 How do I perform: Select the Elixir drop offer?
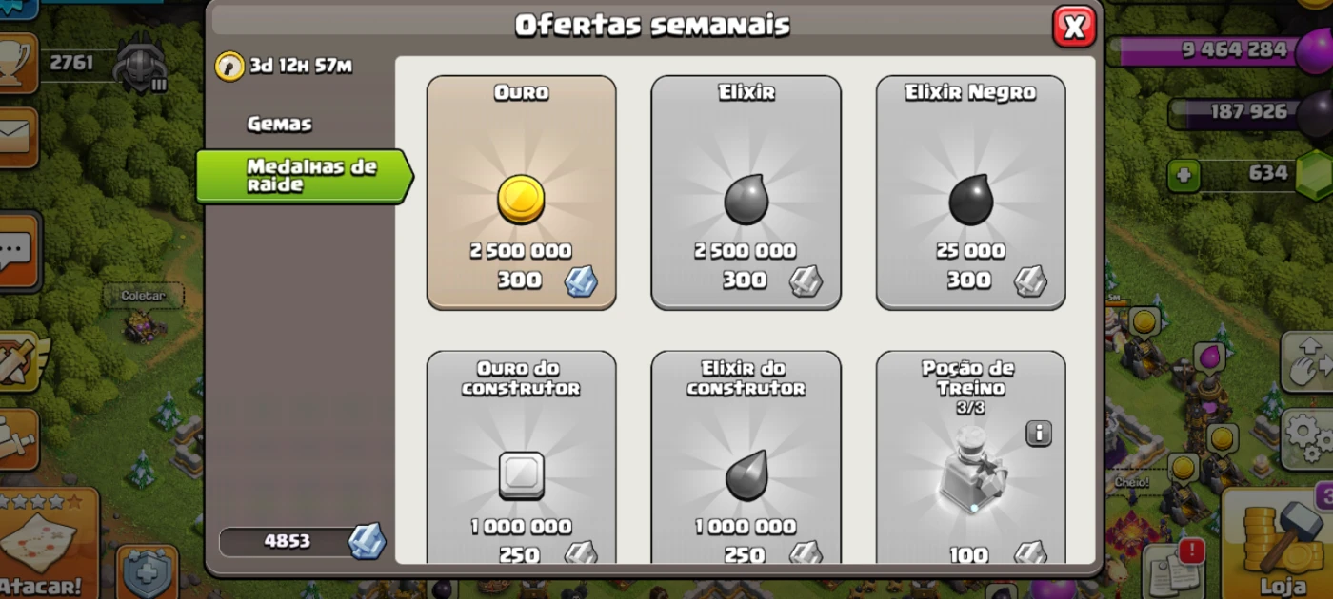(746, 193)
